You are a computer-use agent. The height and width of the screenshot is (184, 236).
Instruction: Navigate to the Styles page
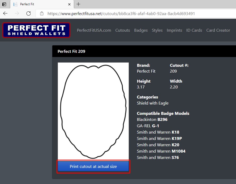click(x=157, y=30)
